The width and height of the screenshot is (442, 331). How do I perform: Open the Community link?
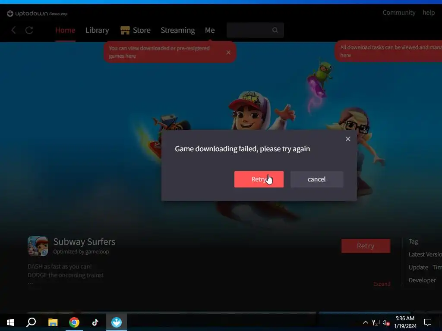point(399,12)
